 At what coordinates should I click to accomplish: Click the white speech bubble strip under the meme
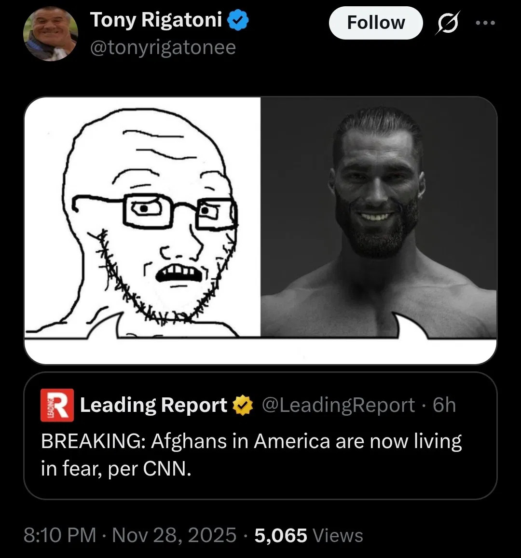[260, 351]
